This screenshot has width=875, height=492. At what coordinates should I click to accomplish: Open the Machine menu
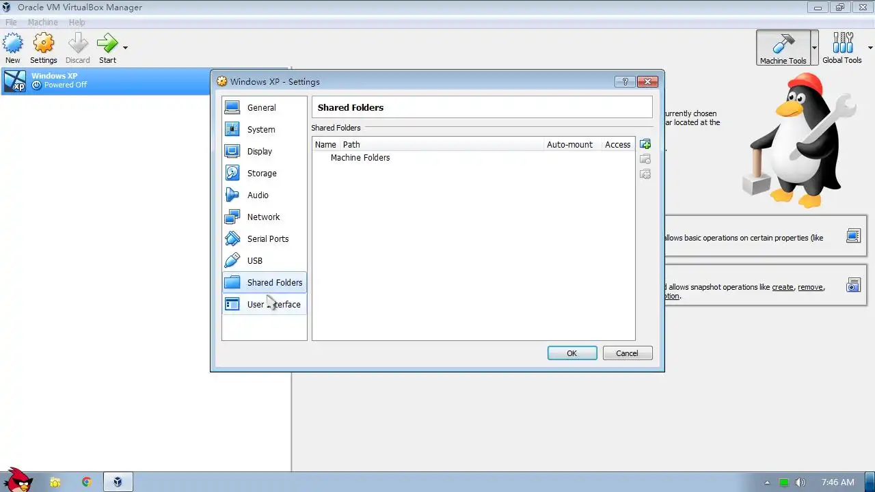42,23
